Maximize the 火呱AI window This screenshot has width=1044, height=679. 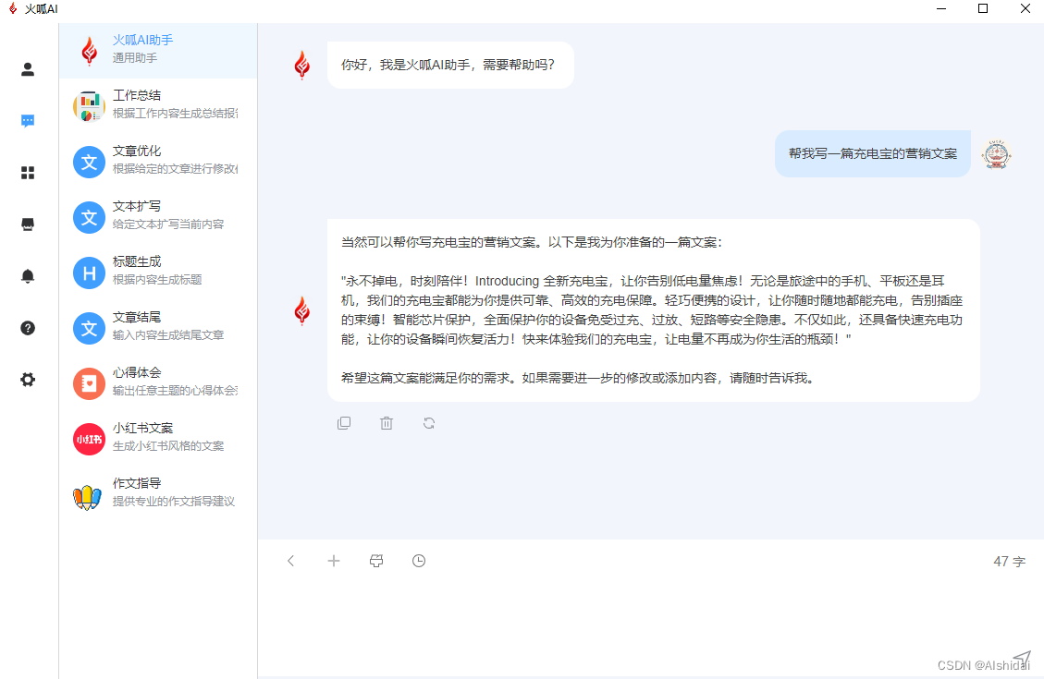[x=983, y=8]
